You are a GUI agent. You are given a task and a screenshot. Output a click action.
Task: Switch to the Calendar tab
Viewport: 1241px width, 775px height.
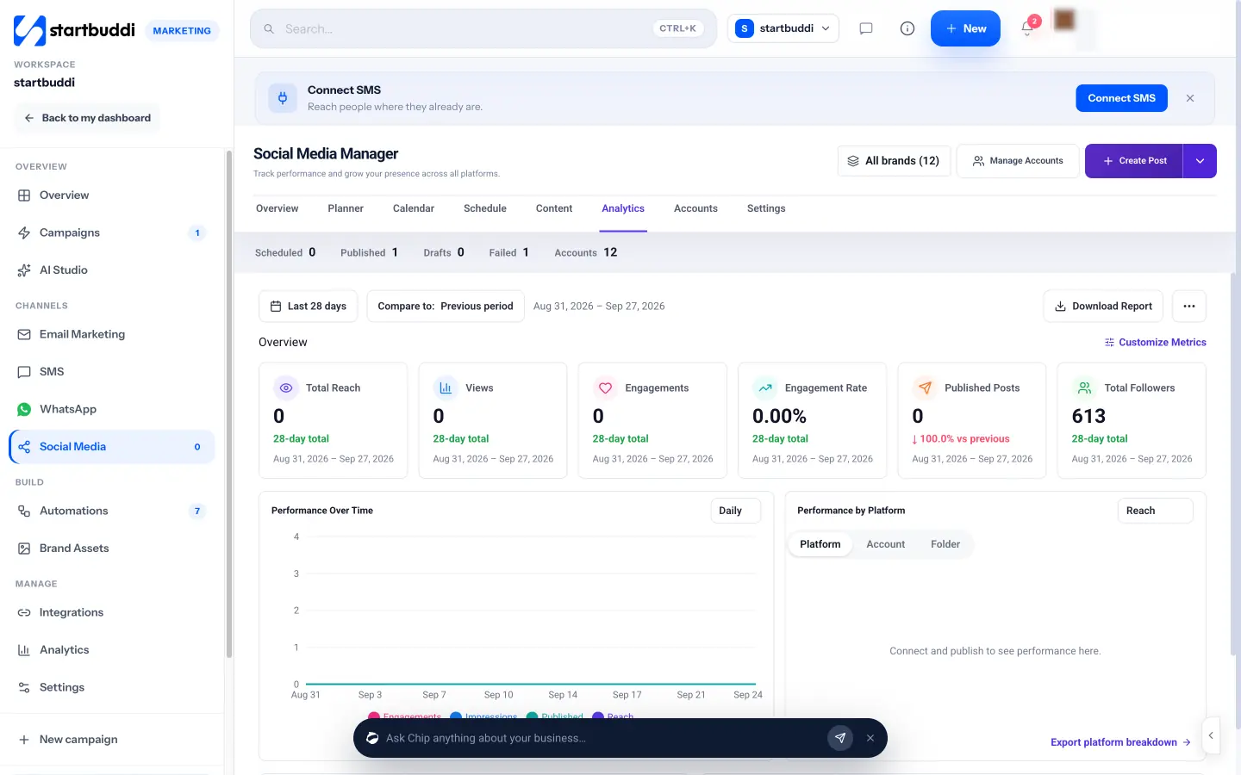pyautogui.click(x=414, y=208)
